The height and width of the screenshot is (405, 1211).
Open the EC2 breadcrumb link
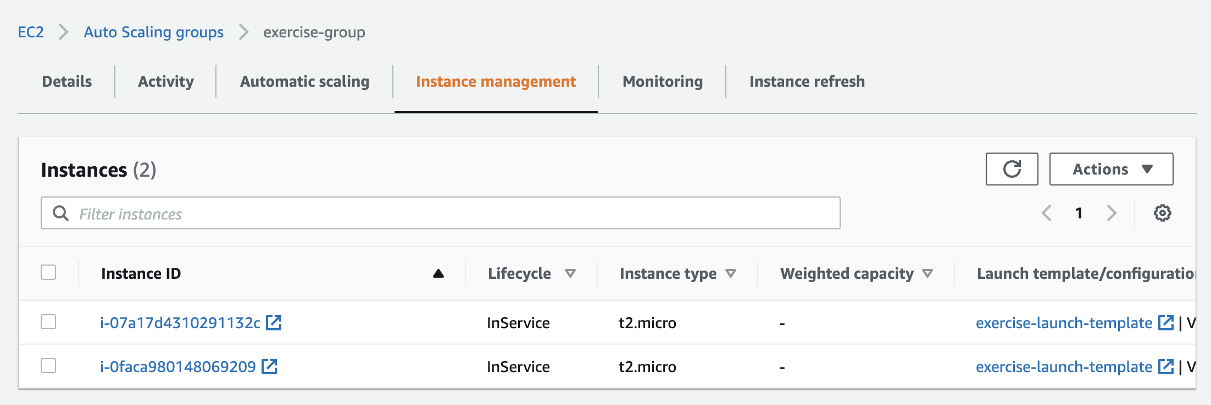coord(31,32)
